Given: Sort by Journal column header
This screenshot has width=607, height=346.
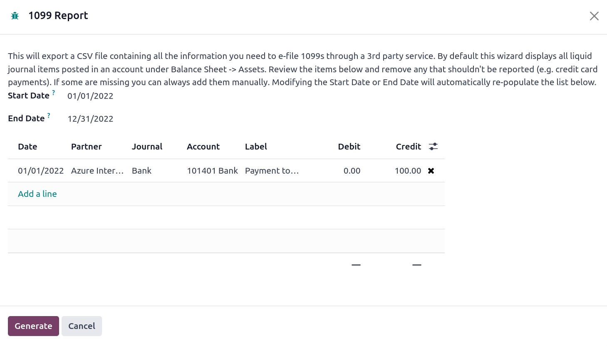Looking at the screenshot, I should [147, 147].
